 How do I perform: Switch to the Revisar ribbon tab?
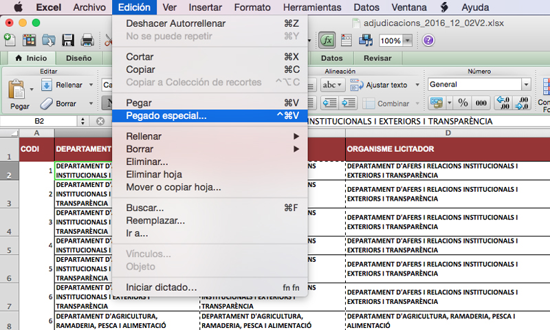pyautogui.click(x=377, y=58)
